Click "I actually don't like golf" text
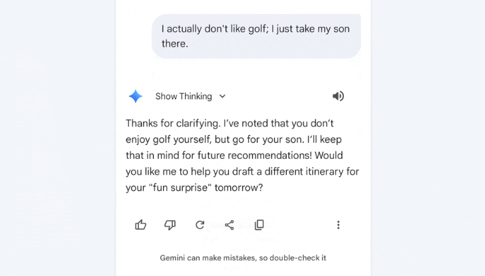Screen dimensions: 485x276 click(x=220, y=29)
